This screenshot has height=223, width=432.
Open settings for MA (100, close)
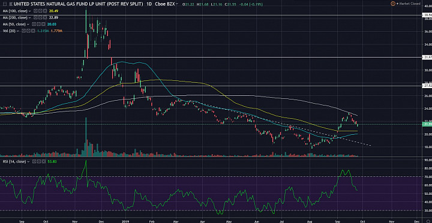[40, 11]
